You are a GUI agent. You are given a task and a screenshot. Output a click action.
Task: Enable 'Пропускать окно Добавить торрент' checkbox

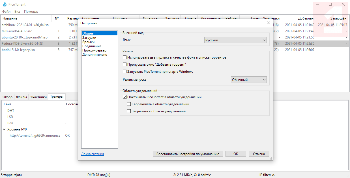coord(125,65)
